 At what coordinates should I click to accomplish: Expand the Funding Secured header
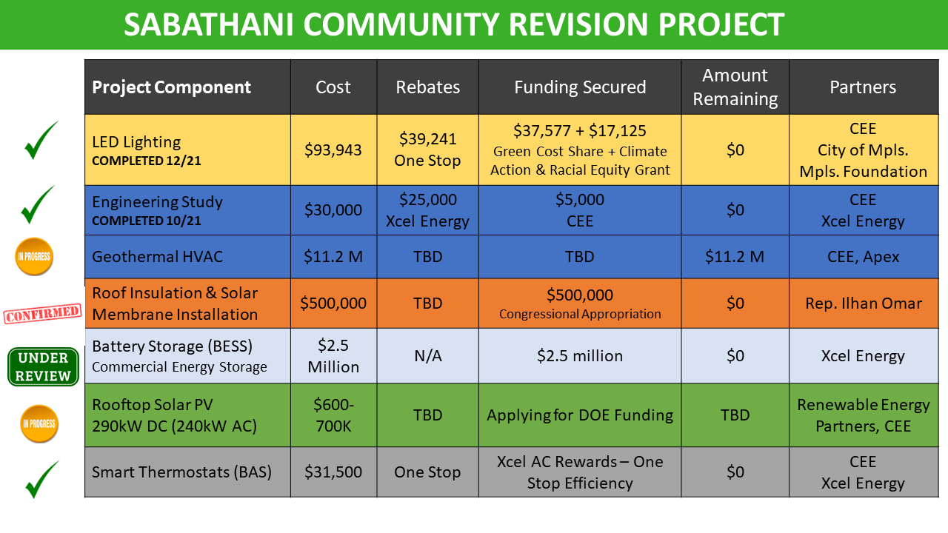coord(580,87)
